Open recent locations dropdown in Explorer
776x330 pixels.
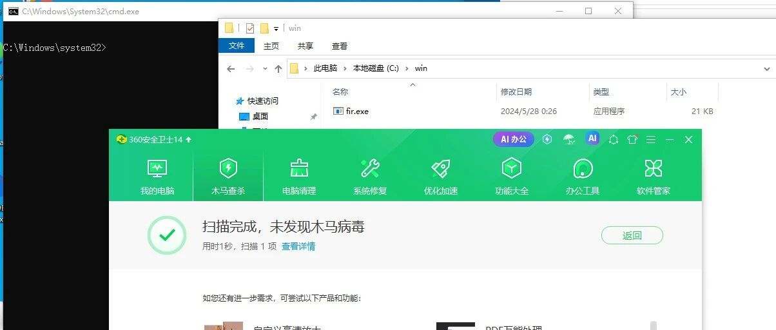point(265,68)
